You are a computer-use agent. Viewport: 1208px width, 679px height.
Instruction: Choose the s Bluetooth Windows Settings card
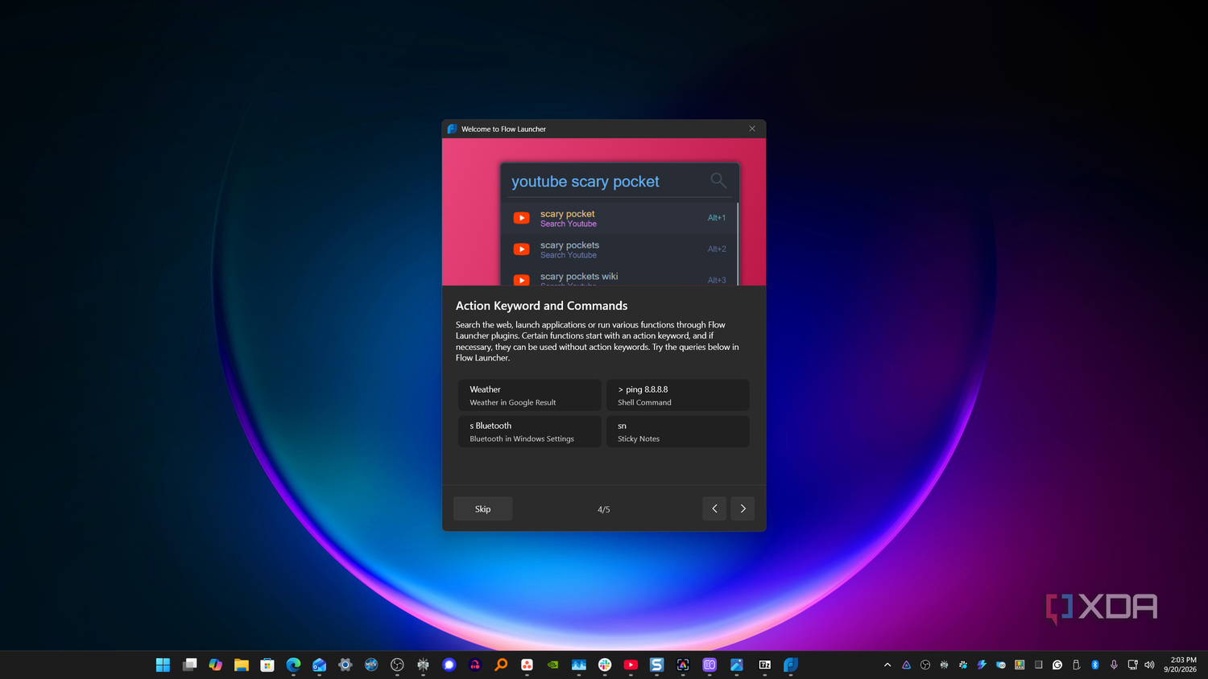click(x=530, y=431)
